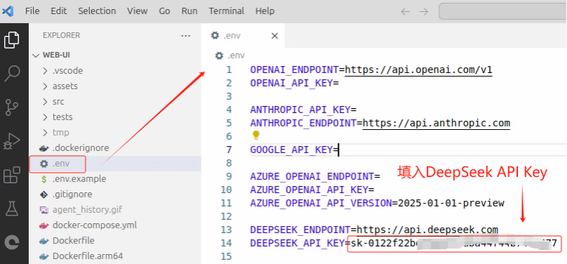Viewport: 567px width, 264px height.
Task: Open docker-compose.yml file
Action: 115,225
